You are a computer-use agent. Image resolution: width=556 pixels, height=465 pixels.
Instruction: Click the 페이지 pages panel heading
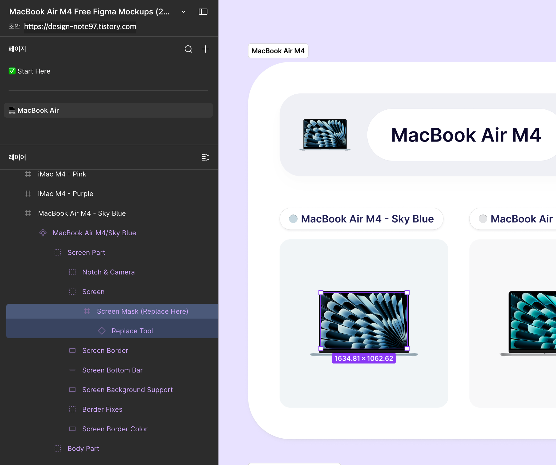coord(17,49)
